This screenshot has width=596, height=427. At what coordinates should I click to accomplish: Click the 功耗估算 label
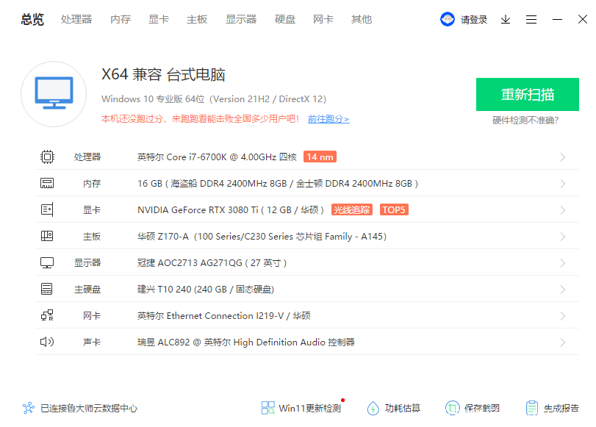(x=403, y=409)
